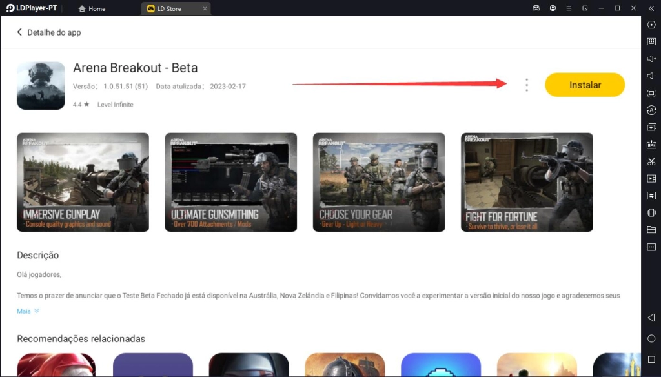Open the shared folder icon in sidebar
661x377 pixels.
[651, 230]
